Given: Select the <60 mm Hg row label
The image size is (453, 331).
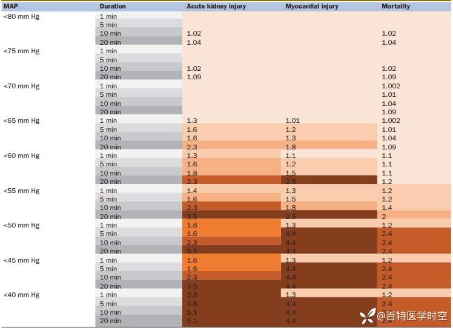Looking at the screenshot, I should pos(21,156).
